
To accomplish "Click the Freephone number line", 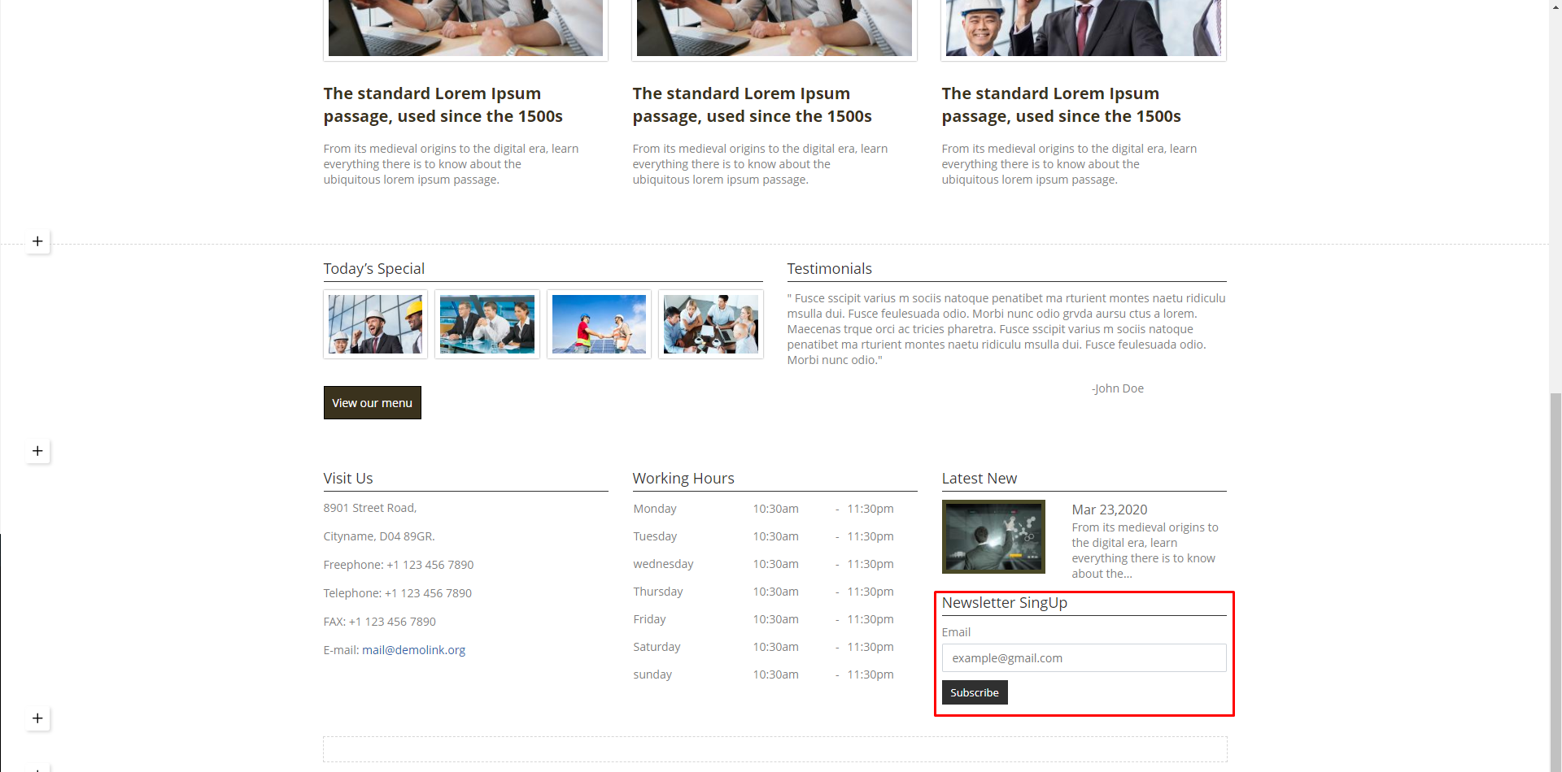I will click(398, 565).
